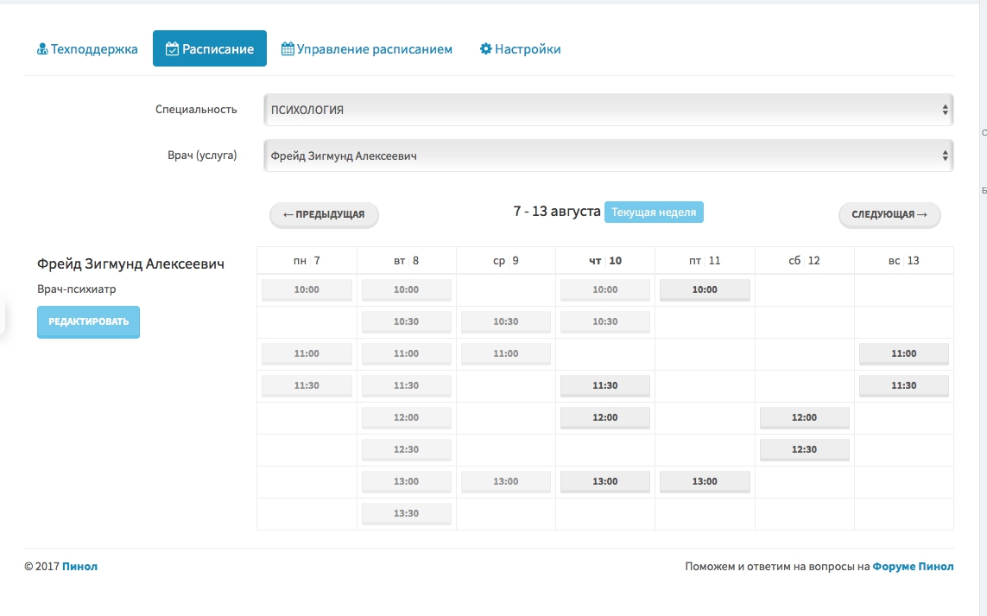Click Tuesday 13:30 time slot
987x616 pixels.
[406, 513]
